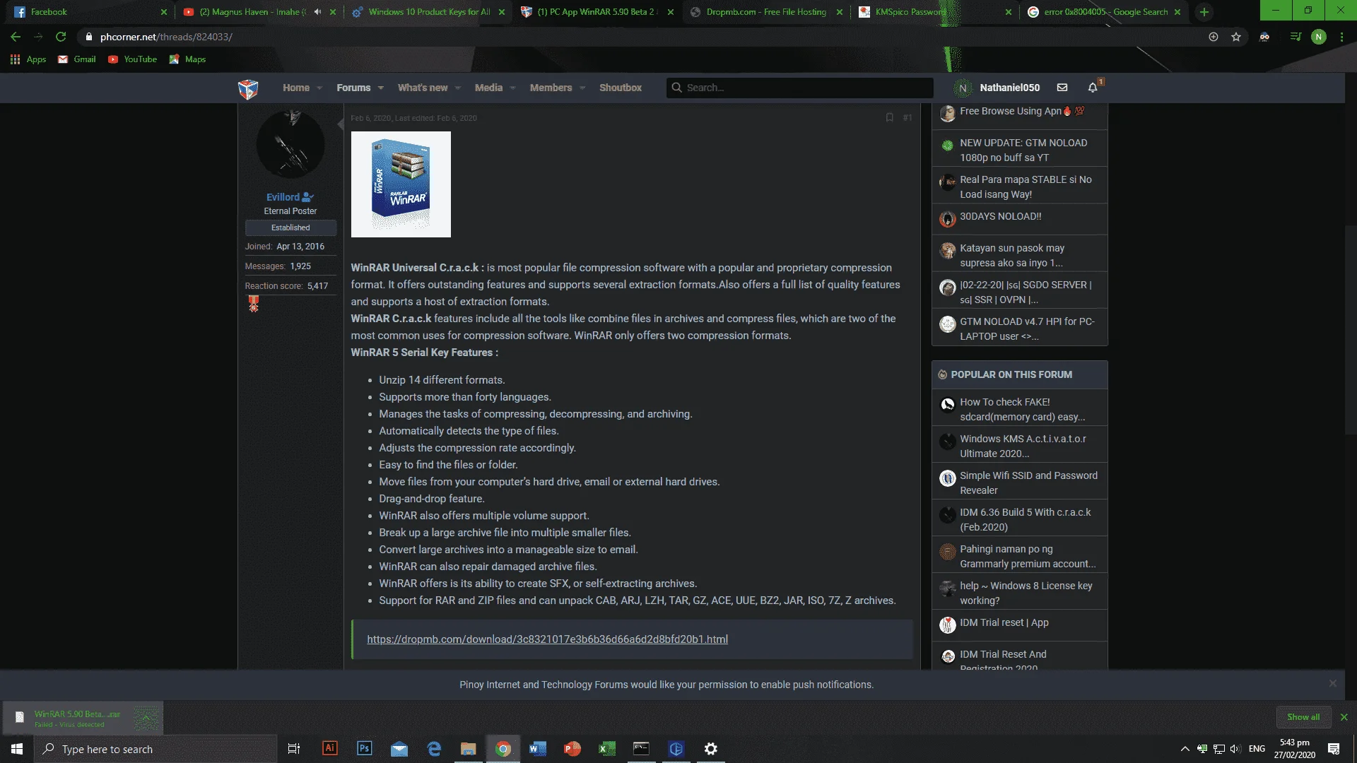Open 'IDM Trial reset | App' thread

click(x=1004, y=622)
